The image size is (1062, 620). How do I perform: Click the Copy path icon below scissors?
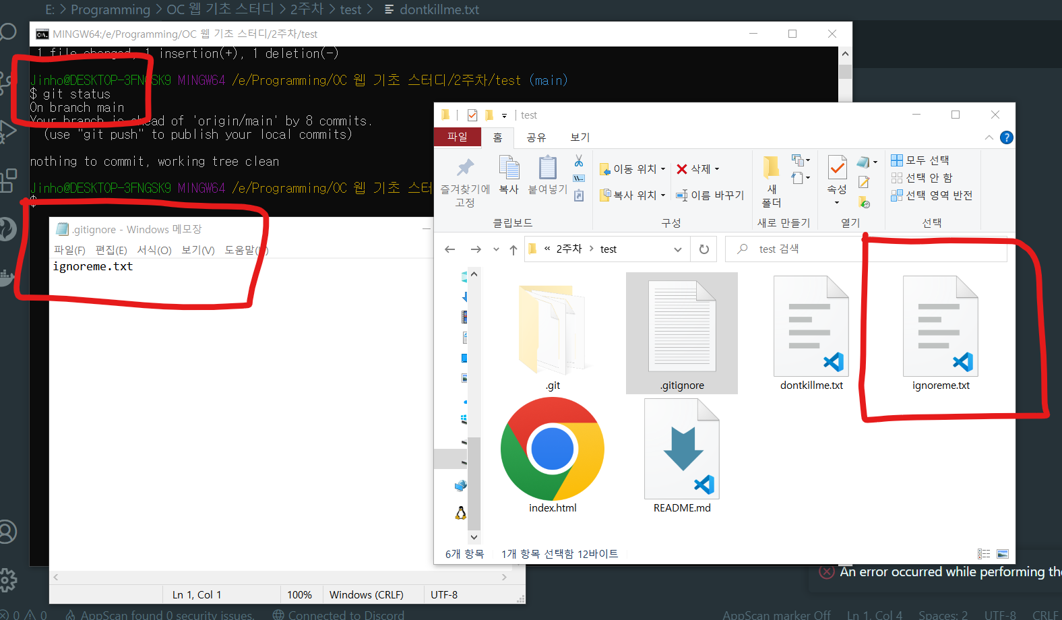[x=579, y=179]
